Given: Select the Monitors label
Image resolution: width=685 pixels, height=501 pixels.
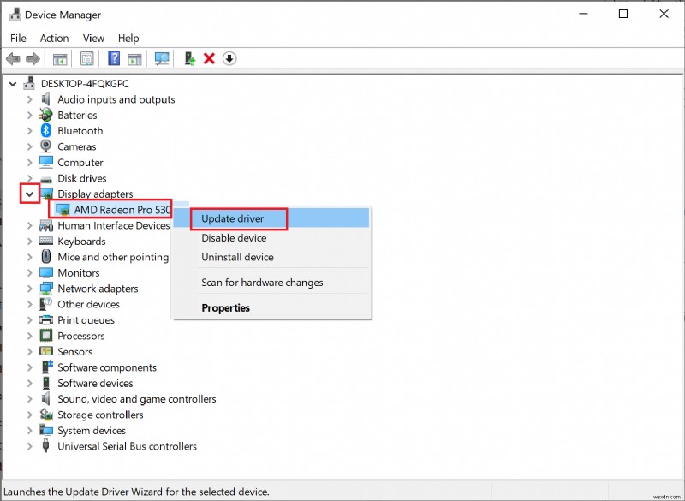Looking at the screenshot, I should [79, 273].
